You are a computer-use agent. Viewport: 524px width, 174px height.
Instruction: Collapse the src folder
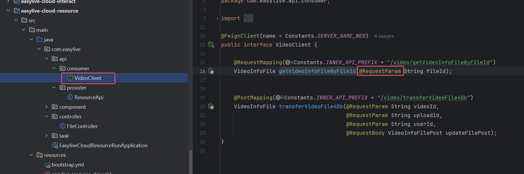click(16, 20)
